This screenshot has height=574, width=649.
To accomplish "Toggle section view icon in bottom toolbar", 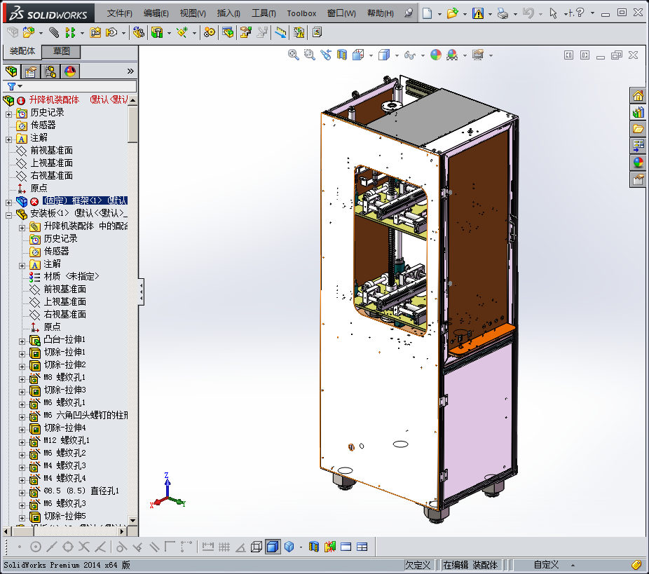I will tap(314, 547).
